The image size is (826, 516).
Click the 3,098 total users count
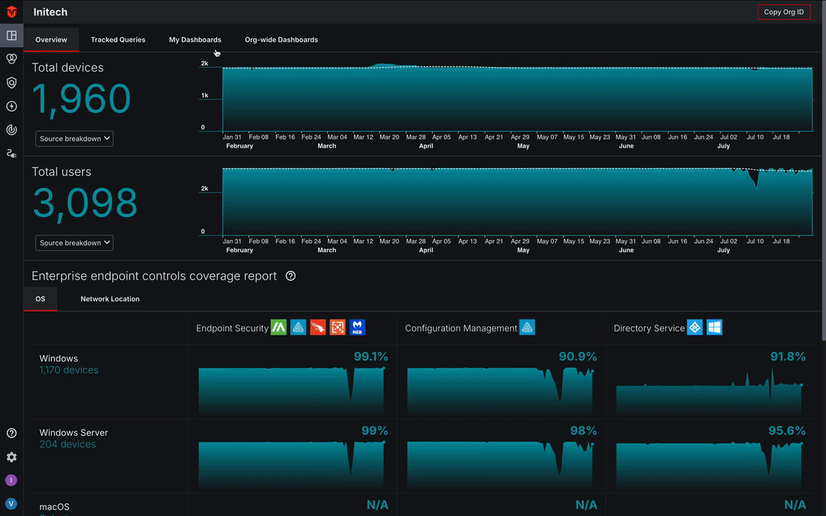(x=86, y=203)
